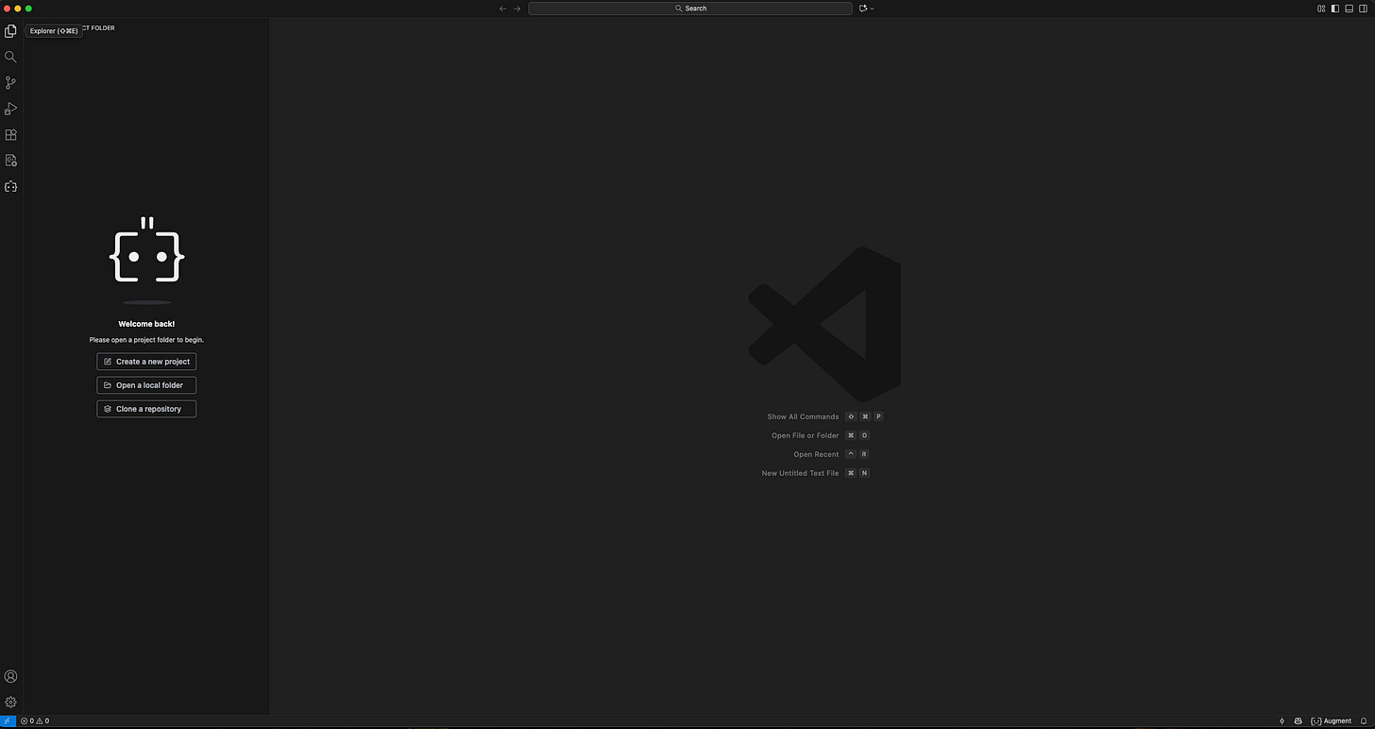This screenshot has height=729, width=1375.
Task: Click Open a local folder
Action: click(x=146, y=385)
